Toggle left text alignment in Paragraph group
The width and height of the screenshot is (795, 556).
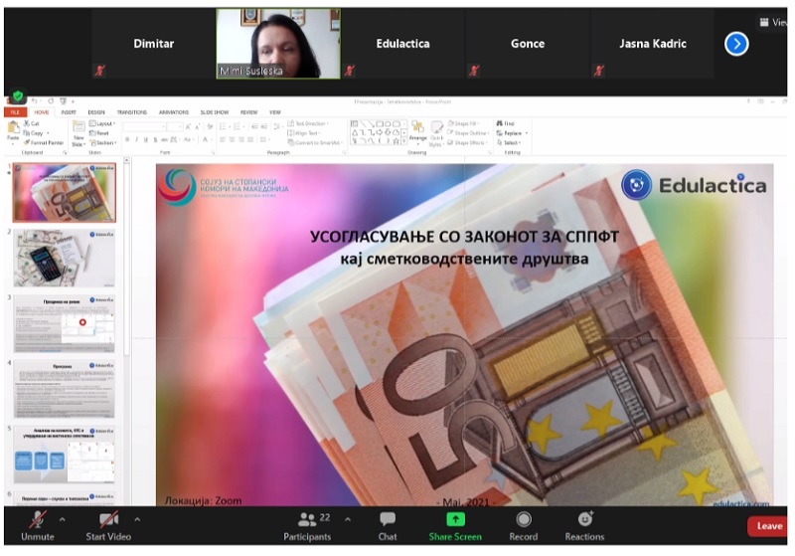223,139
